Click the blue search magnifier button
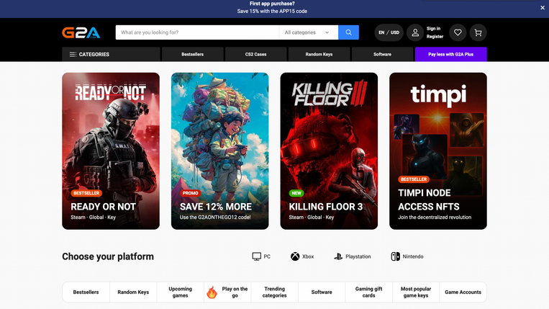This screenshot has height=309, width=549. [x=348, y=32]
